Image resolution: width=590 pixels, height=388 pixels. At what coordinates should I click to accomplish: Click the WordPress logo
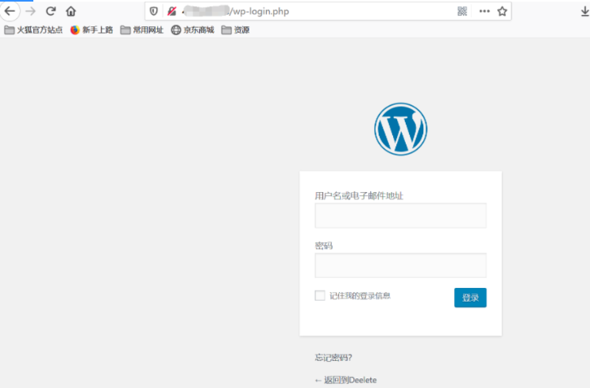click(x=401, y=129)
